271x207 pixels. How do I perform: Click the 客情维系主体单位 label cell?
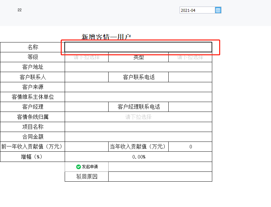[32, 97]
